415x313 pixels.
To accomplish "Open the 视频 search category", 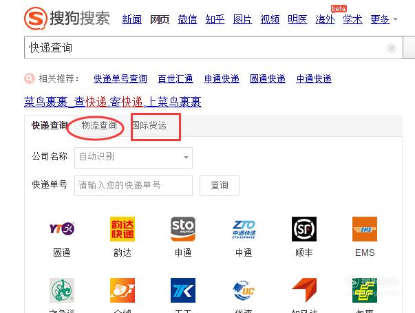I will click(270, 19).
